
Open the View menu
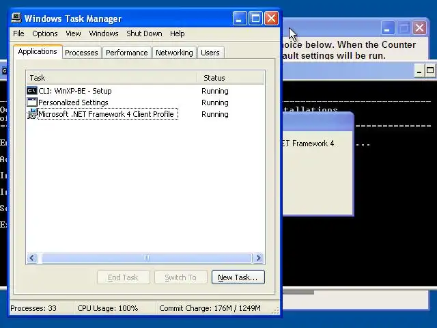73,33
